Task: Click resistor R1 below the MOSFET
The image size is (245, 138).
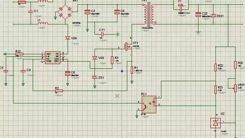Action: click(132, 70)
